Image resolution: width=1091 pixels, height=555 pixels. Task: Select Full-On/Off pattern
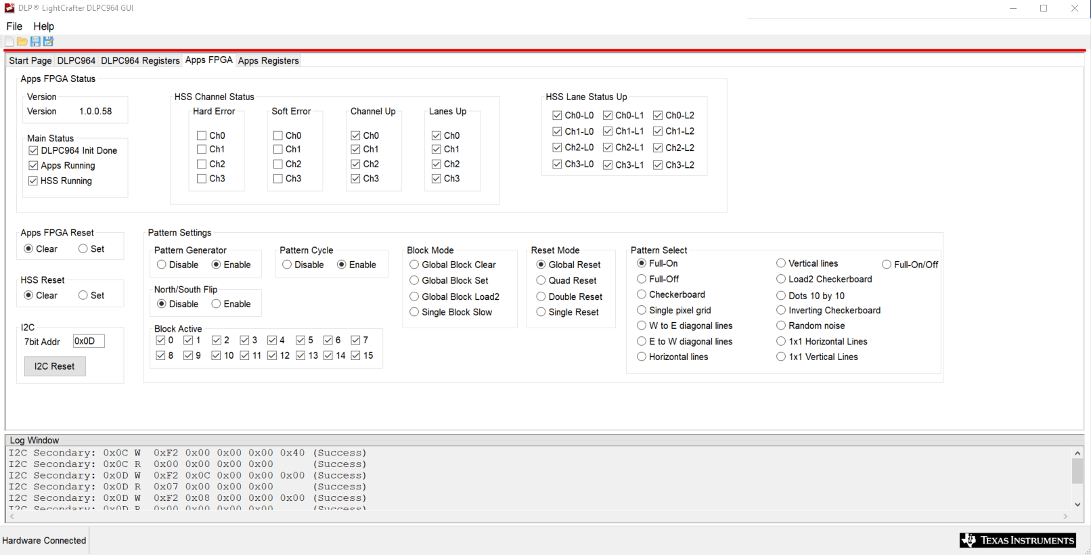click(887, 265)
